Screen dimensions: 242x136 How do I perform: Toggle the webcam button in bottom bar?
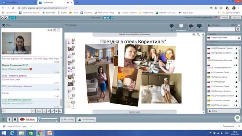click(15, 119)
